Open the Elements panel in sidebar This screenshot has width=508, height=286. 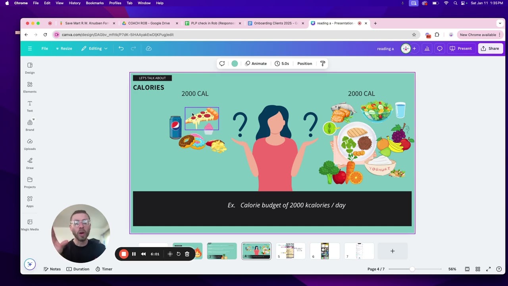click(30, 87)
